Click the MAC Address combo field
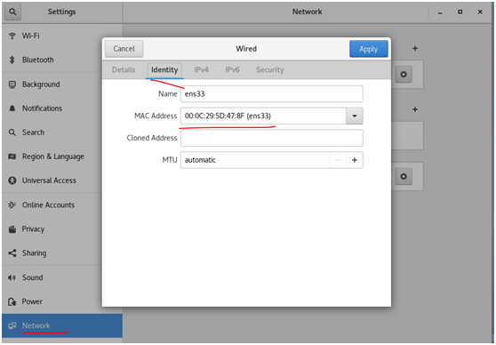The height and width of the screenshot is (345, 496). tap(263, 116)
